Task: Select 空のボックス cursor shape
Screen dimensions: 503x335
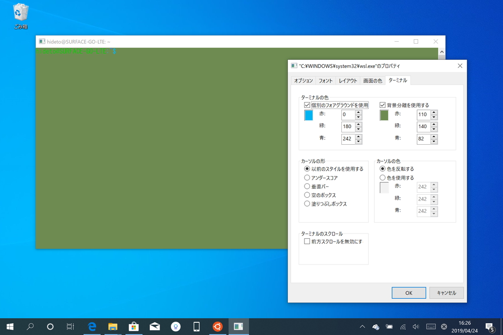Action: [x=307, y=195]
